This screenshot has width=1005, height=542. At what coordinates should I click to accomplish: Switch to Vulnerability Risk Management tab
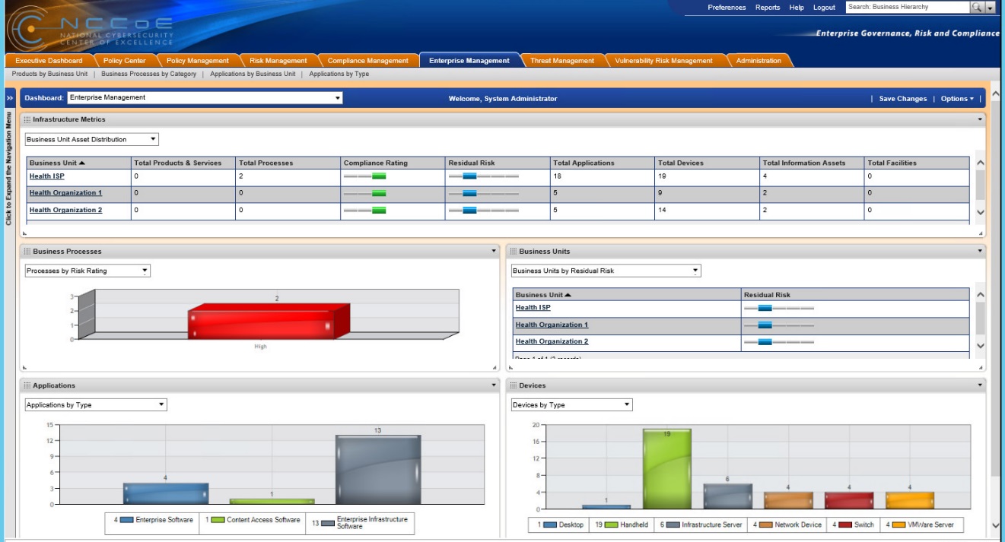click(664, 61)
